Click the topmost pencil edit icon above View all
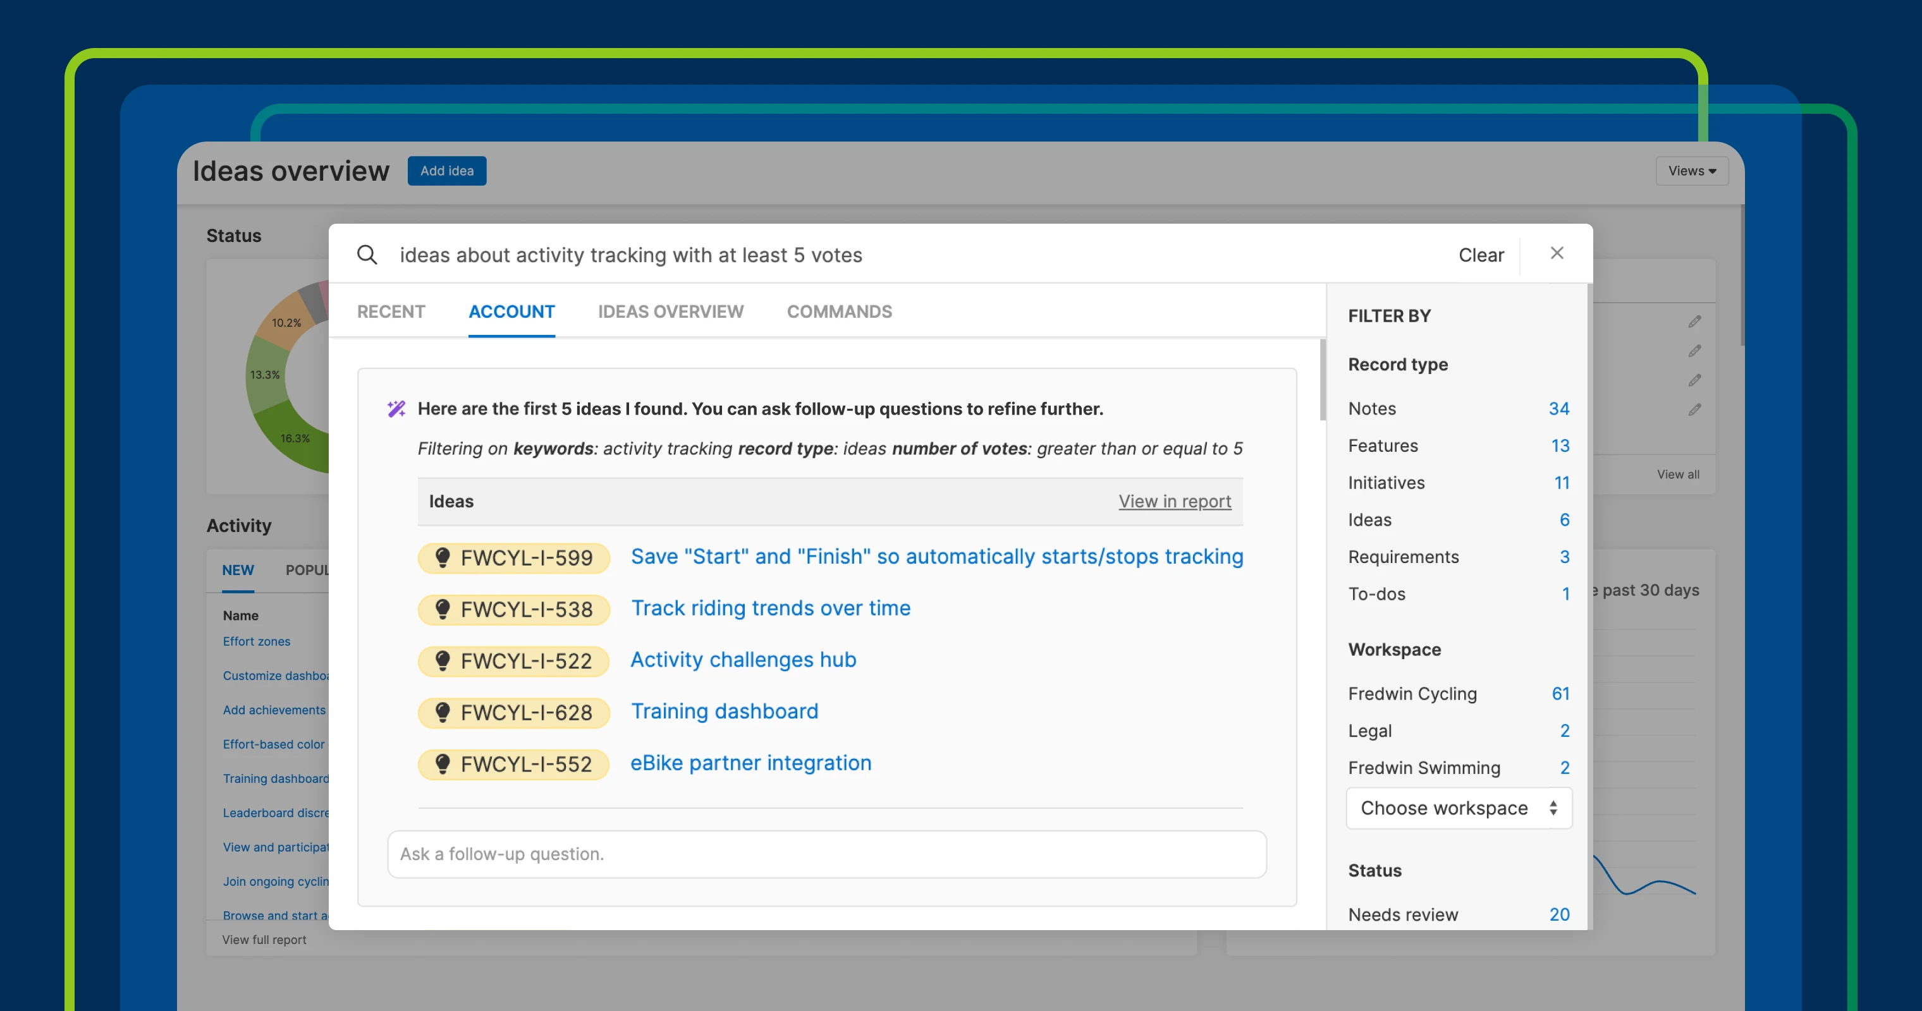 click(x=1694, y=322)
